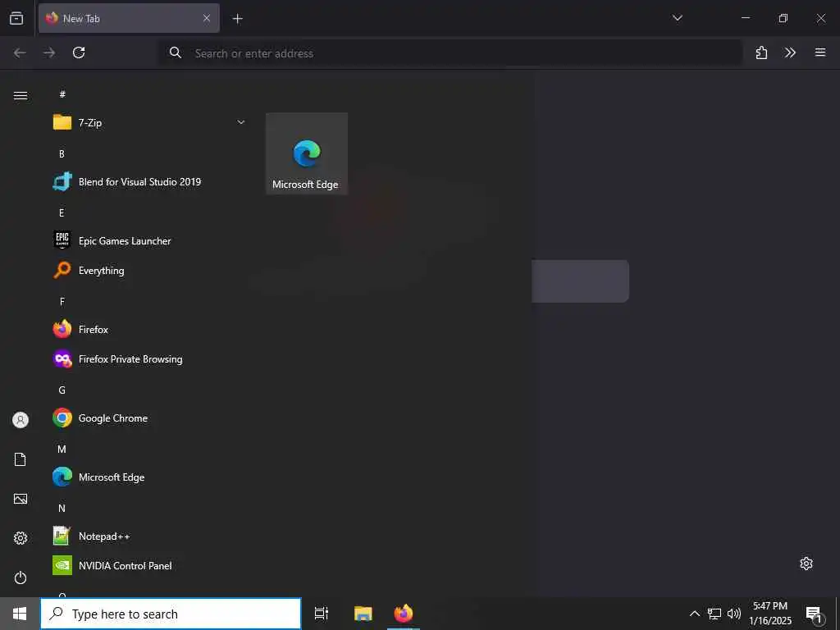
Task: Click the F letter group header
Action: coord(62,302)
